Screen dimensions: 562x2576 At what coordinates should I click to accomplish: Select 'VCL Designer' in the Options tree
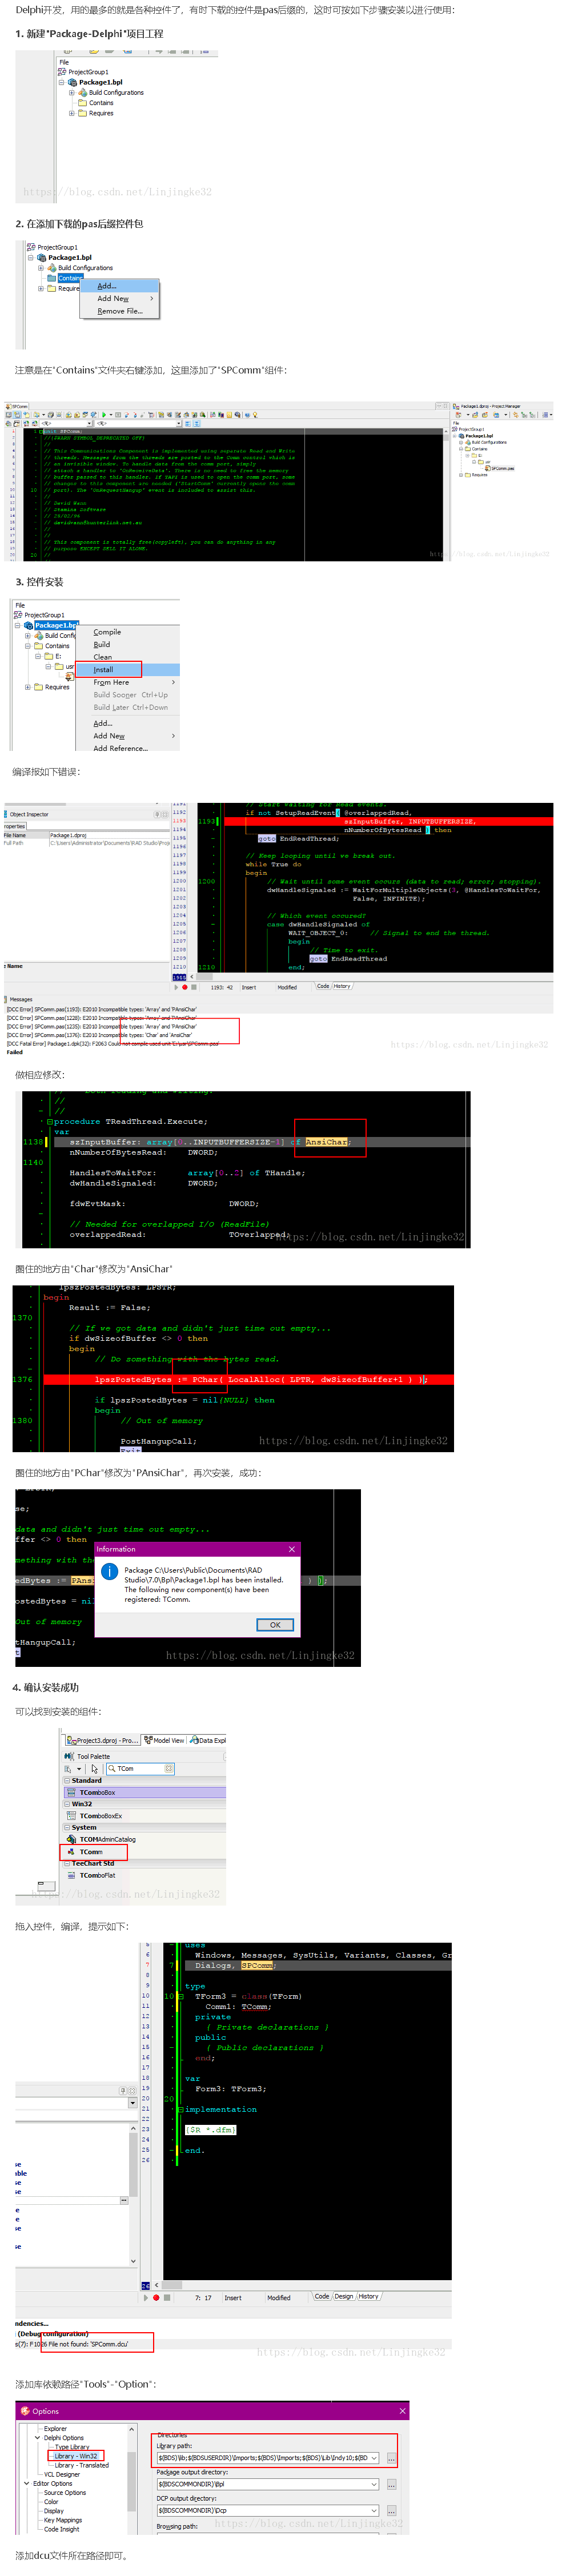tap(62, 2474)
